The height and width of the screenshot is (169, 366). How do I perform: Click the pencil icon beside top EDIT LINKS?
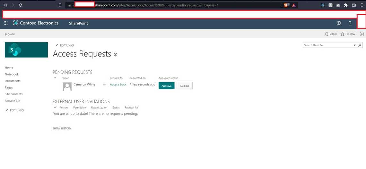[x=57, y=45]
